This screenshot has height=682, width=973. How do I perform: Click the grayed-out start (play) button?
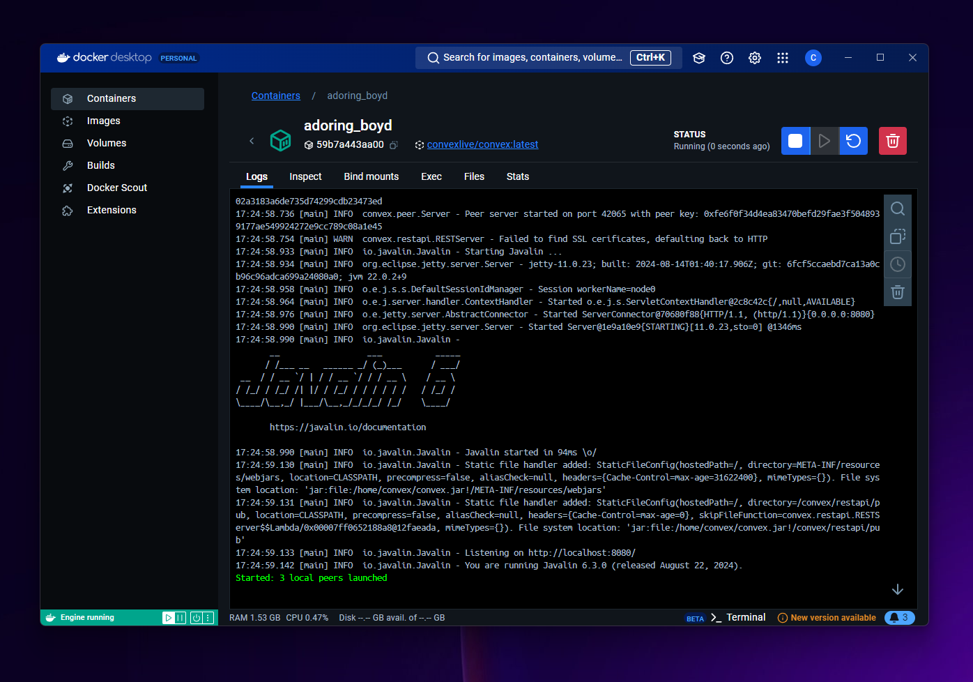(x=825, y=141)
